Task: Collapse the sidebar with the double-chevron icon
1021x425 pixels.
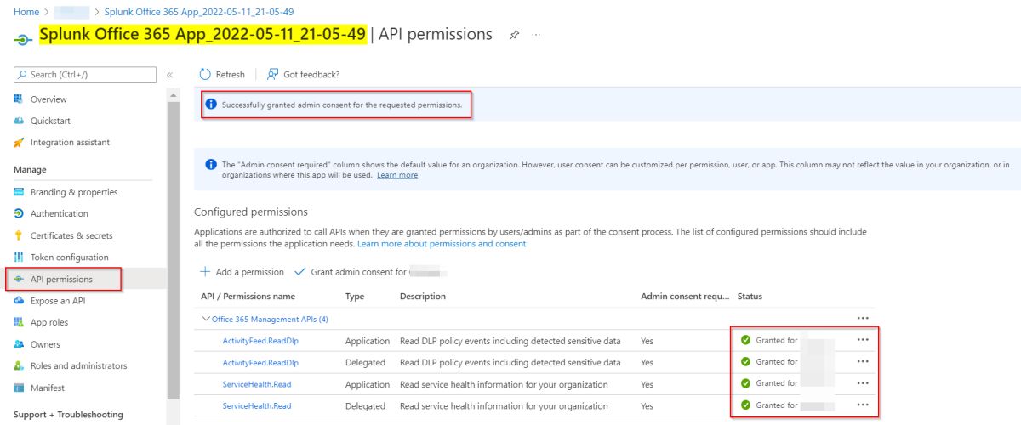Action: coord(169,75)
